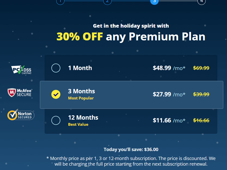Go to step 2 in progress bar
This screenshot has height=170, width=227.
[107, 1]
